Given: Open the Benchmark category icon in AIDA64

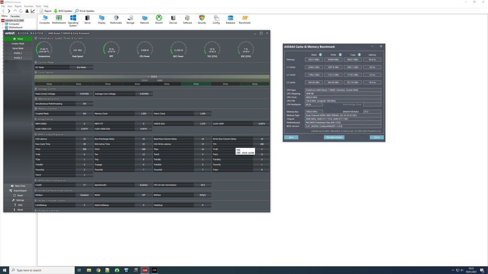Looking at the screenshot, I should (x=245, y=20).
